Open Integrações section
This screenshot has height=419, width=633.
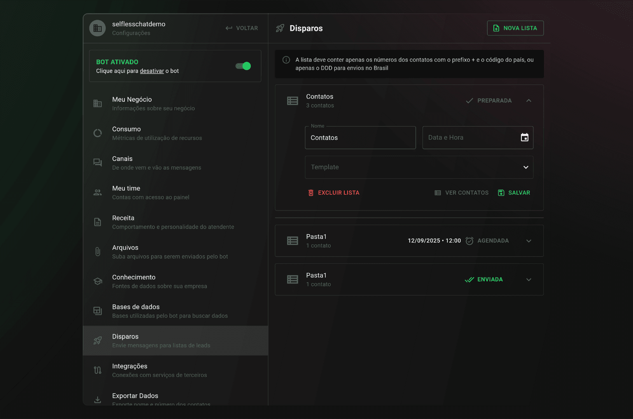(x=176, y=370)
